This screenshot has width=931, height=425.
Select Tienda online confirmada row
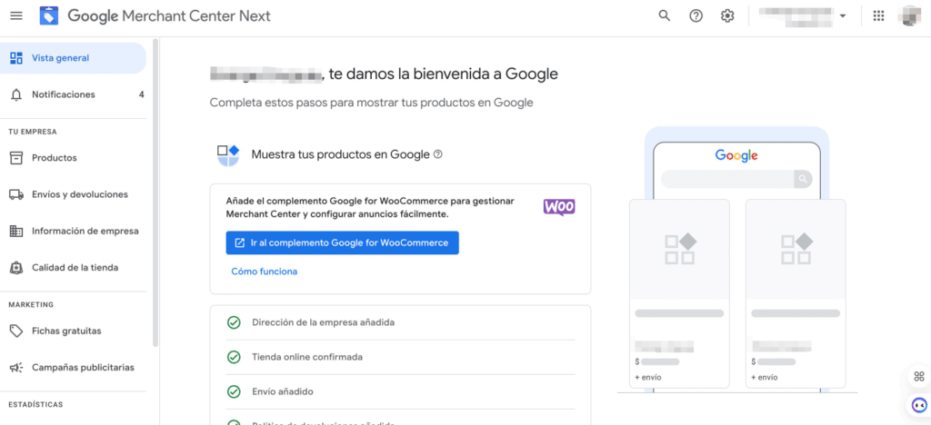point(401,357)
